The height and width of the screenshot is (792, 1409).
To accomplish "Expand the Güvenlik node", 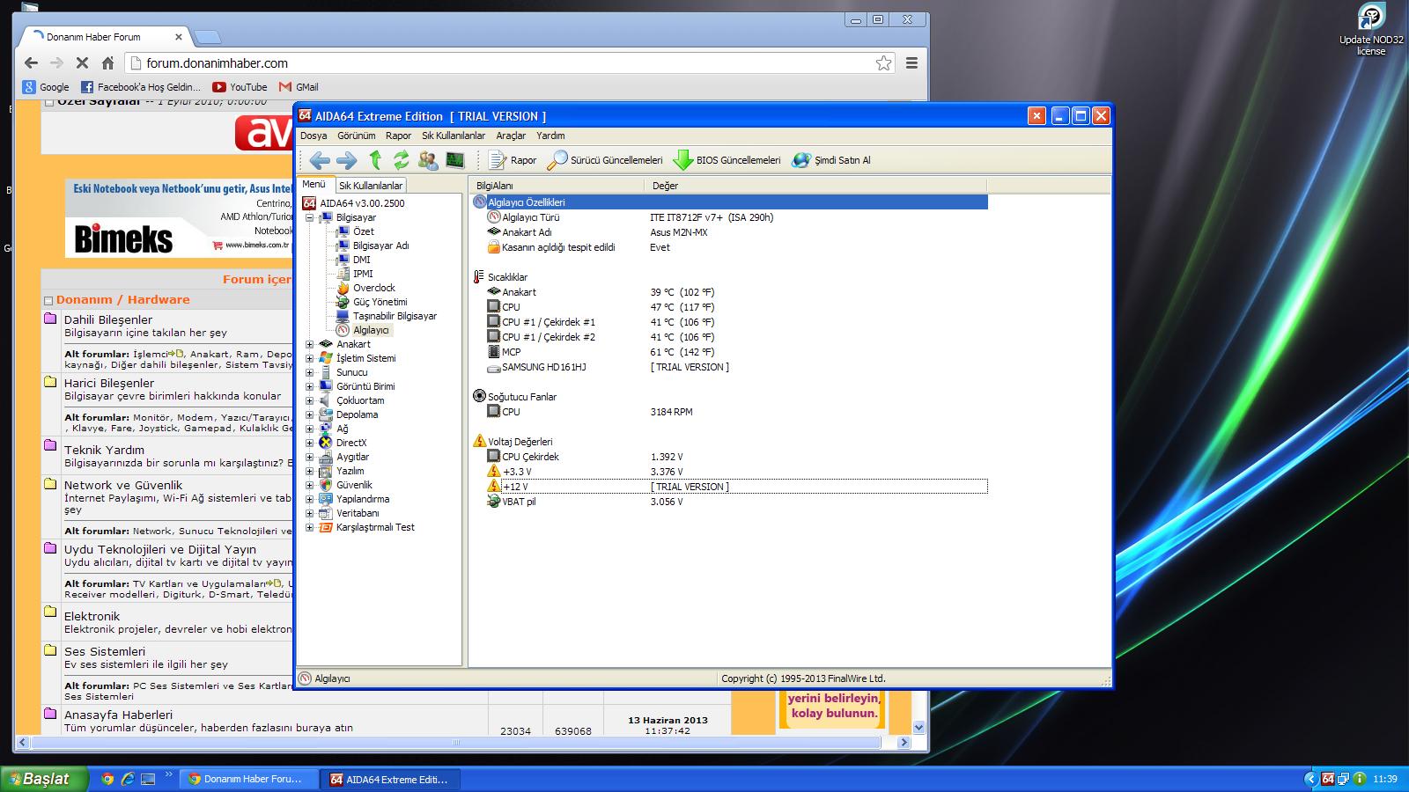I will pyautogui.click(x=309, y=485).
